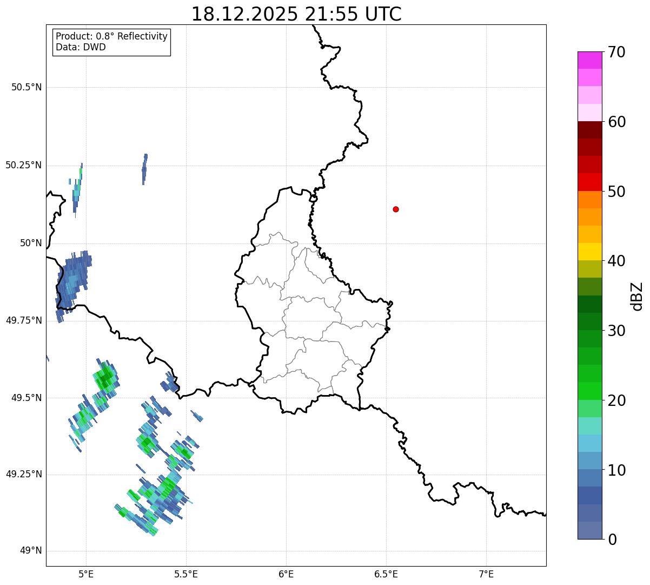
Task: Click the 49.25°N latitude label
Action: (x=23, y=474)
